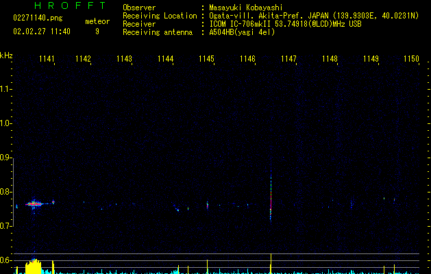Click the gray frequency range bracket on left axis
431x274 pixels.
pyautogui.click(x=13, y=192)
